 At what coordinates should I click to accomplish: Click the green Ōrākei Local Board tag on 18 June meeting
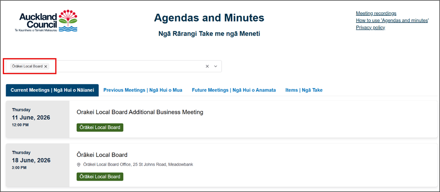(x=100, y=177)
